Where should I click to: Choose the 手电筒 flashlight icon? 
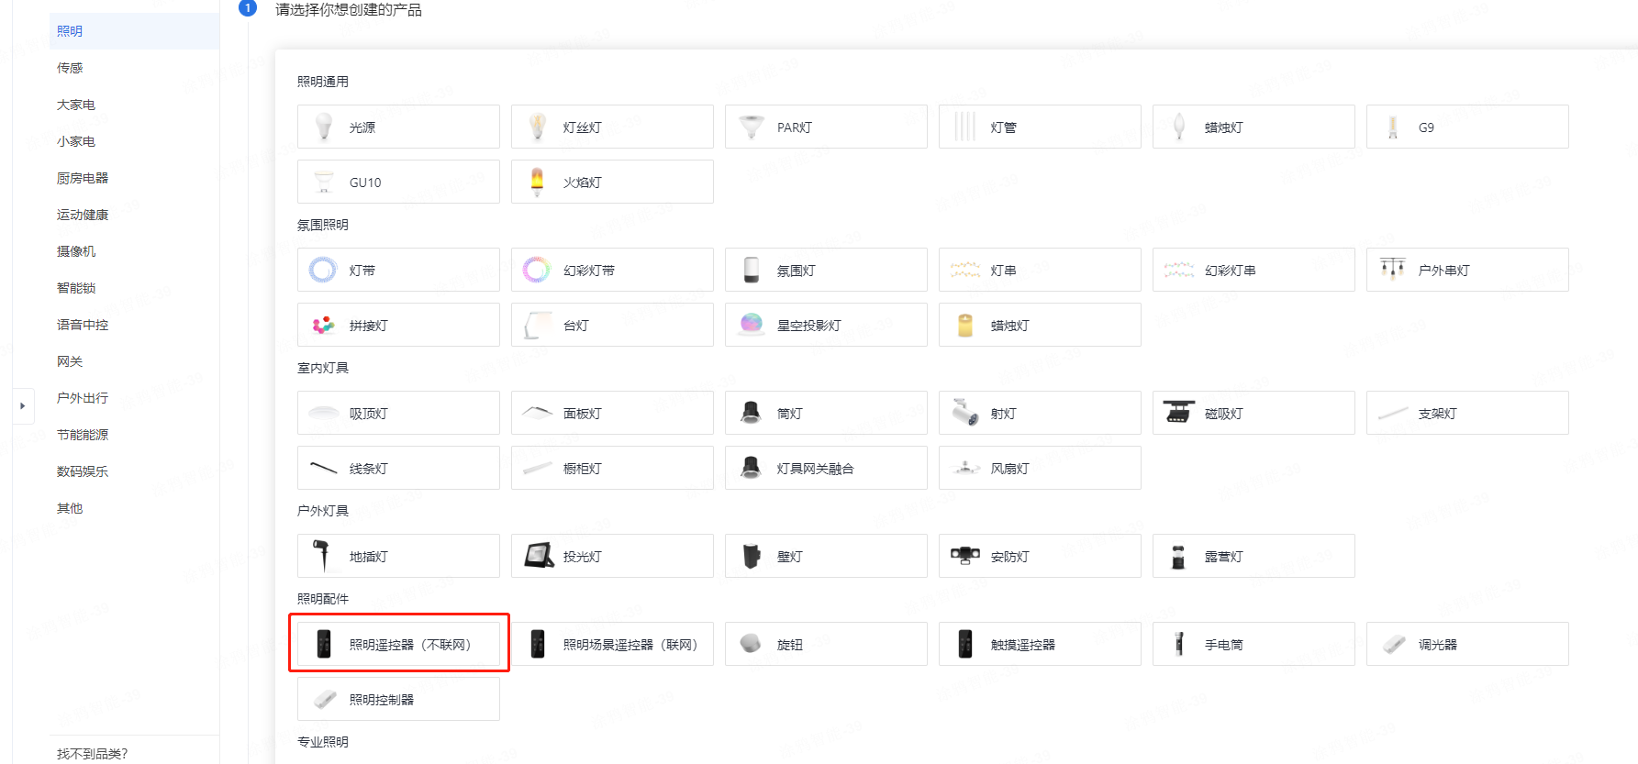pos(1179,644)
